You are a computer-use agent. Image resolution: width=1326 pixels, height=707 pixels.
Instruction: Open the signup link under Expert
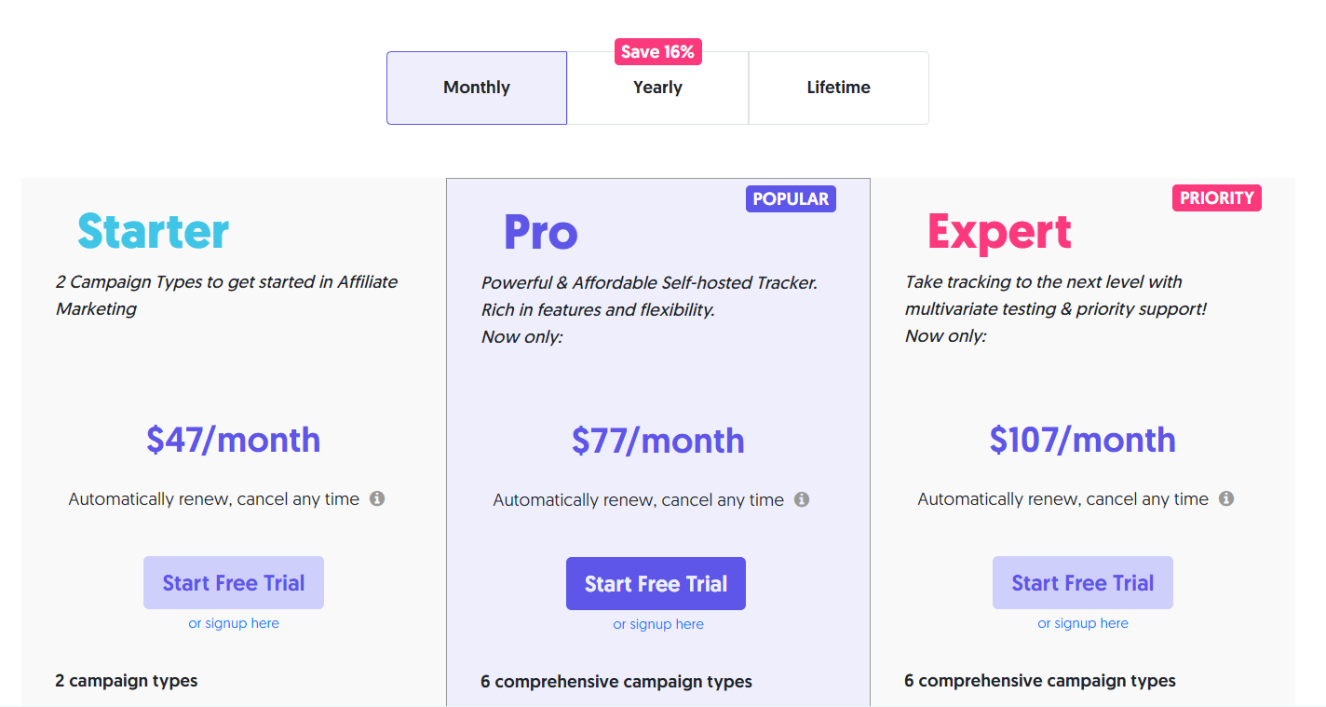click(1083, 623)
